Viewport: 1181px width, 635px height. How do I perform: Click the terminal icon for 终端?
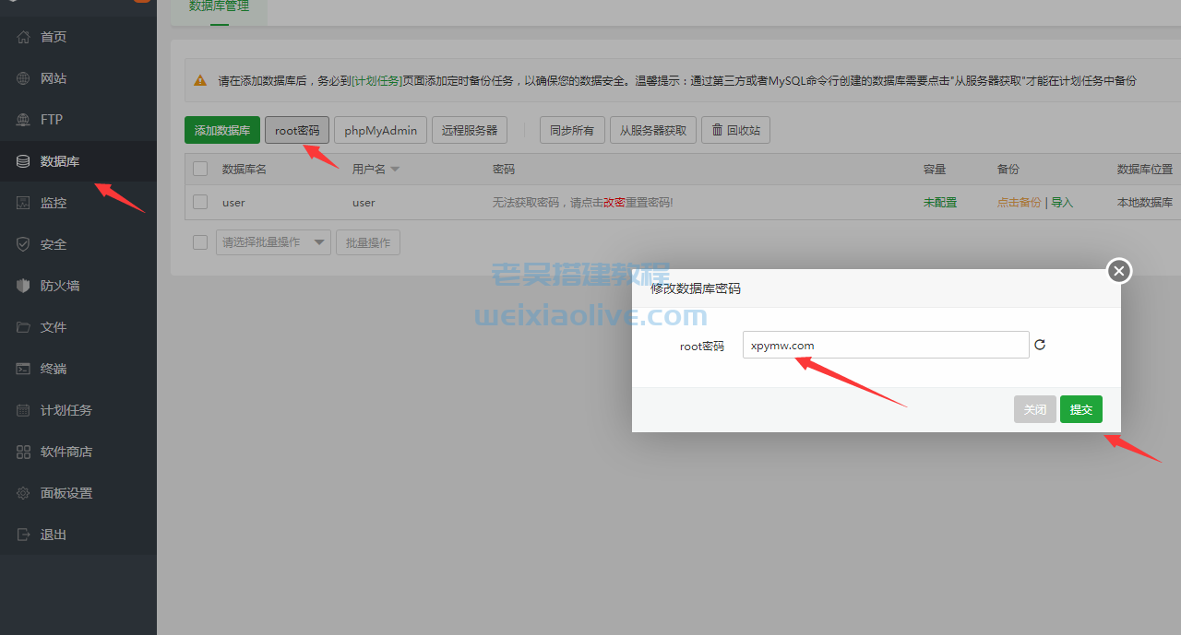(x=24, y=369)
